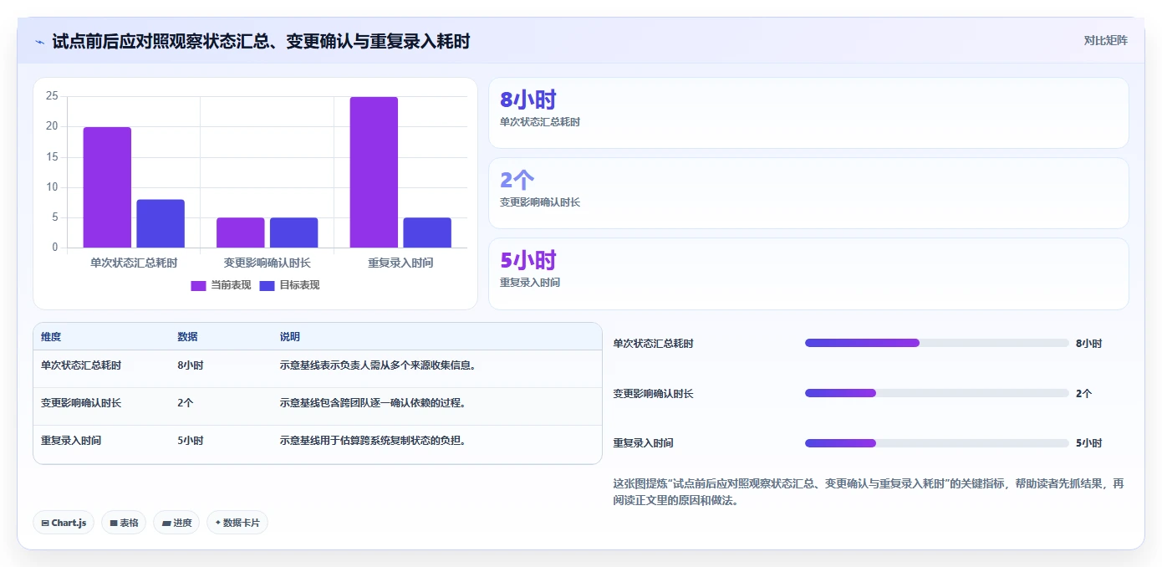This screenshot has height=567, width=1162.
Task: Click the purple 单次状态汇总耗时 chart bar
Action: tap(107, 187)
